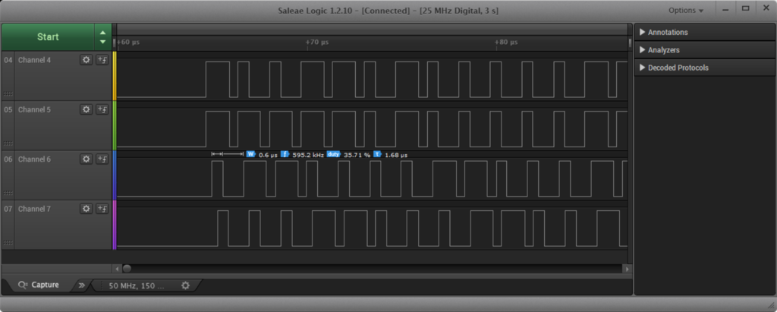777x312 pixels.
Task: Open the Options dropdown menu
Action: (x=685, y=11)
